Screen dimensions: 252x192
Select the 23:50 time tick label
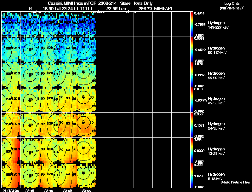67,190
